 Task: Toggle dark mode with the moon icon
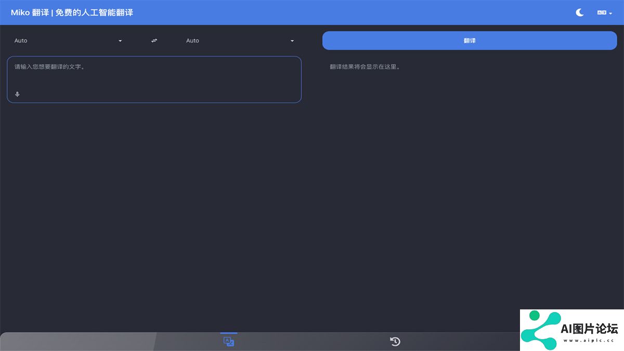pyautogui.click(x=580, y=12)
